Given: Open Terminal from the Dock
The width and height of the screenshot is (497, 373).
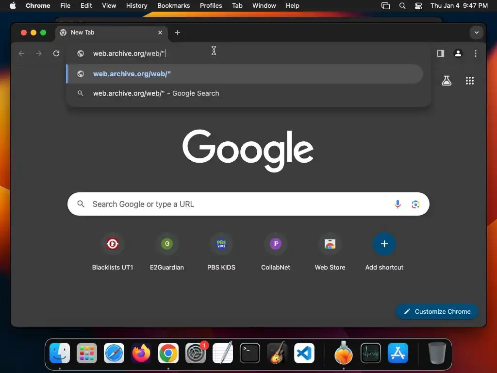Looking at the screenshot, I should pyautogui.click(x=250, y=353).
